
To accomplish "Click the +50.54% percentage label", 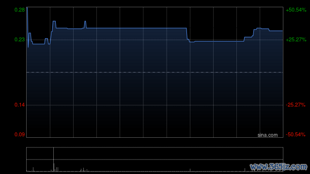I will (296, 10).
